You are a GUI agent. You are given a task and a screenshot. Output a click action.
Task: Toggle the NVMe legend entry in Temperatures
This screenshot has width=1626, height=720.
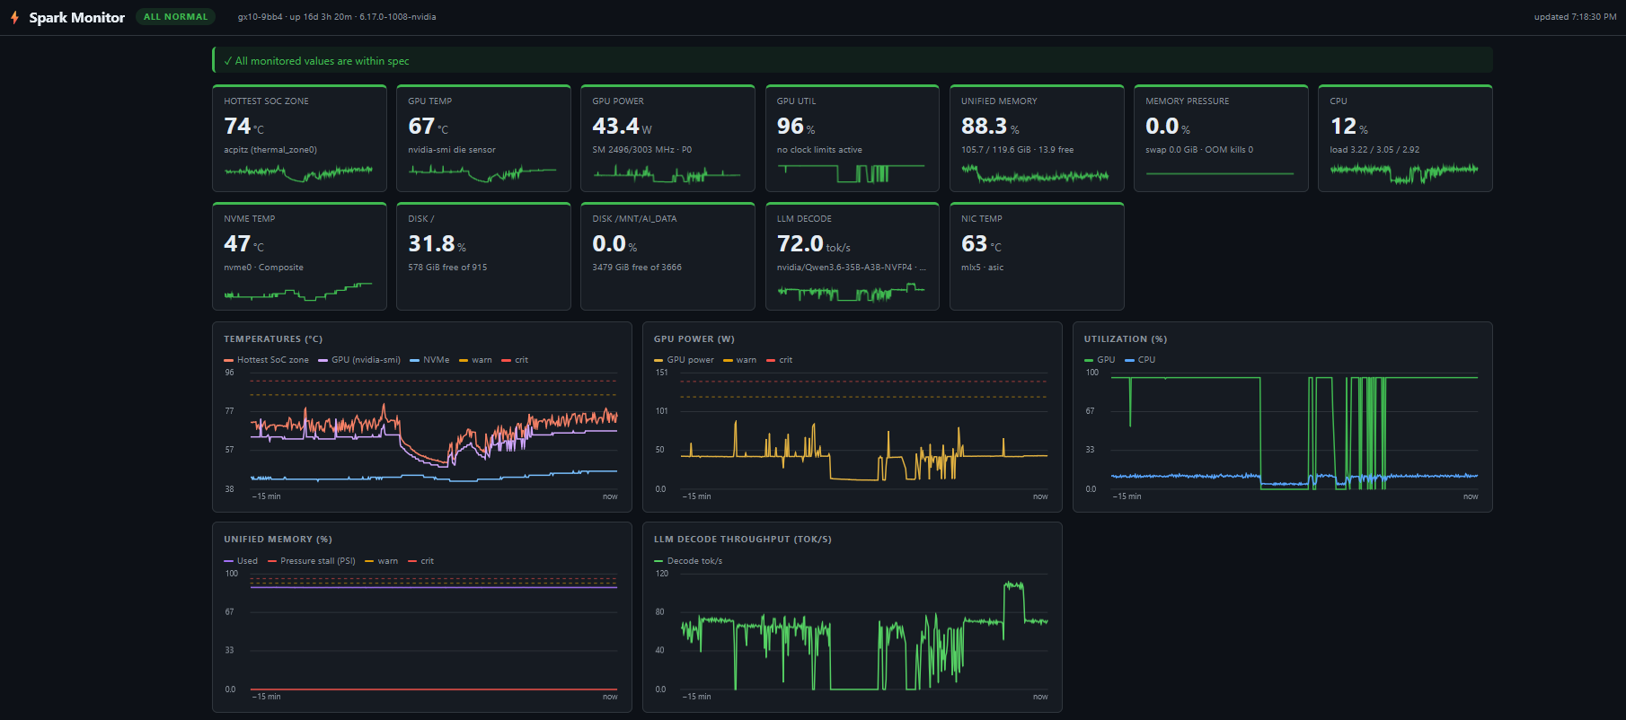click(429, 360)
